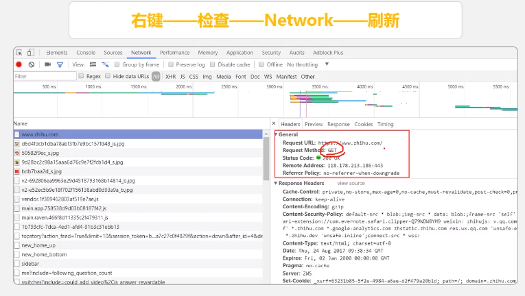Toggle waterfall overview view icon

coord(106,64)
